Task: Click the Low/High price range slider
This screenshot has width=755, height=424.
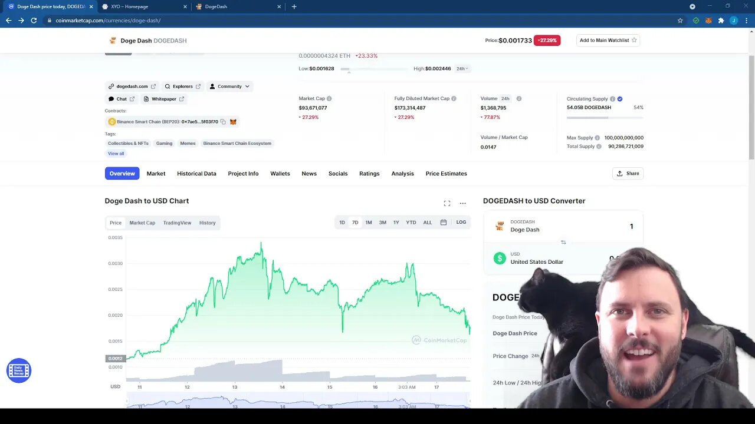Action: [373, 69]
